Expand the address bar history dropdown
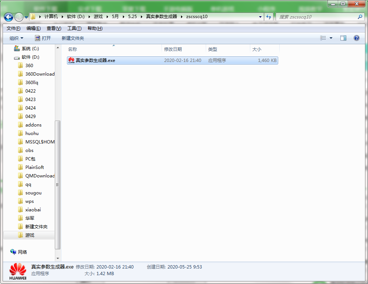Viewport: 368px width, 284px height. (x=260, y=17)
